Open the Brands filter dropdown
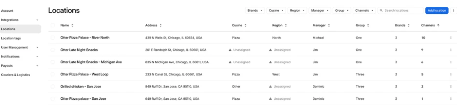Screen dimensions: 457x110 pyautogui.click(x=255, y=11)
